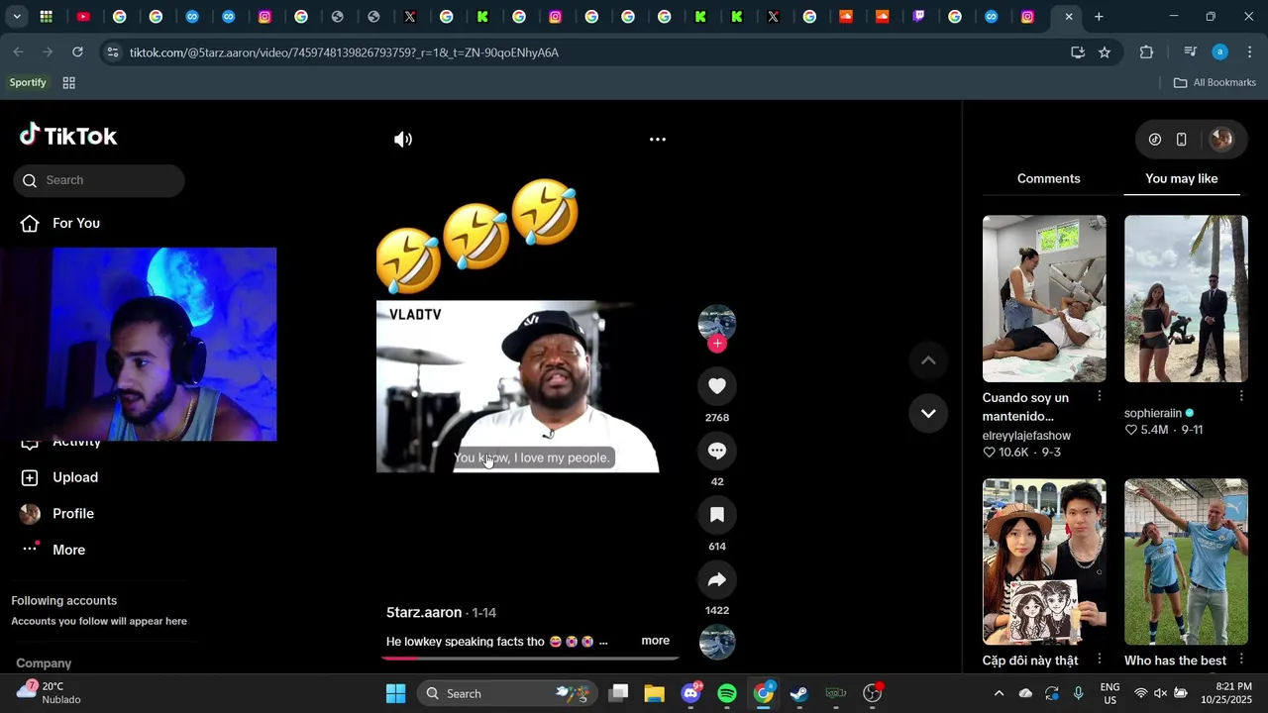Show hidden system tray icons
1268x713 pixels.
pyautogui.click(x=999, y=693)
